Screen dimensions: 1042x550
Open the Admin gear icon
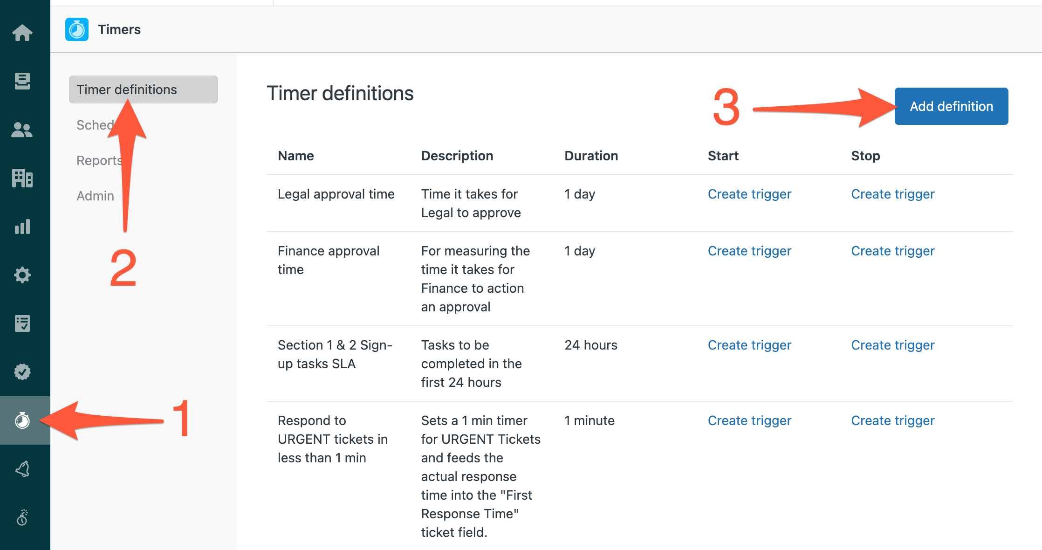22,275
